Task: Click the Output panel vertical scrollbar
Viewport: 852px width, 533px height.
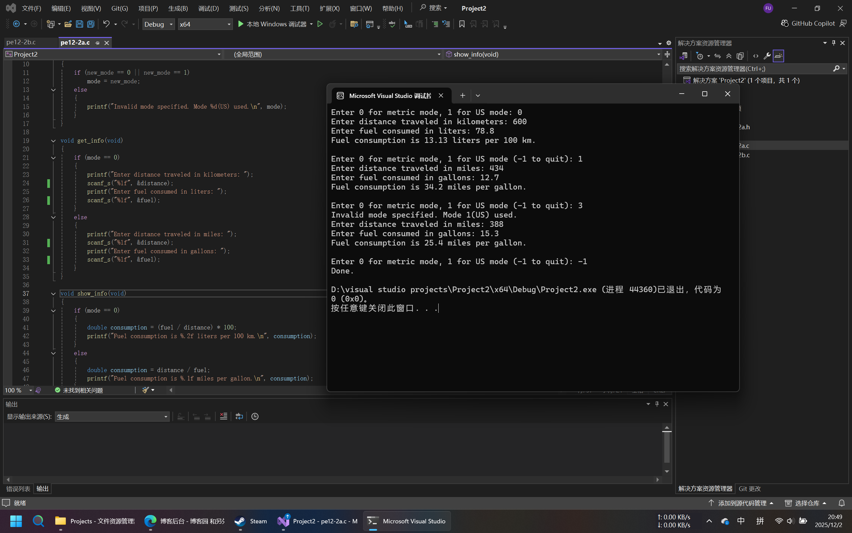Action: [x=667, y=448]
